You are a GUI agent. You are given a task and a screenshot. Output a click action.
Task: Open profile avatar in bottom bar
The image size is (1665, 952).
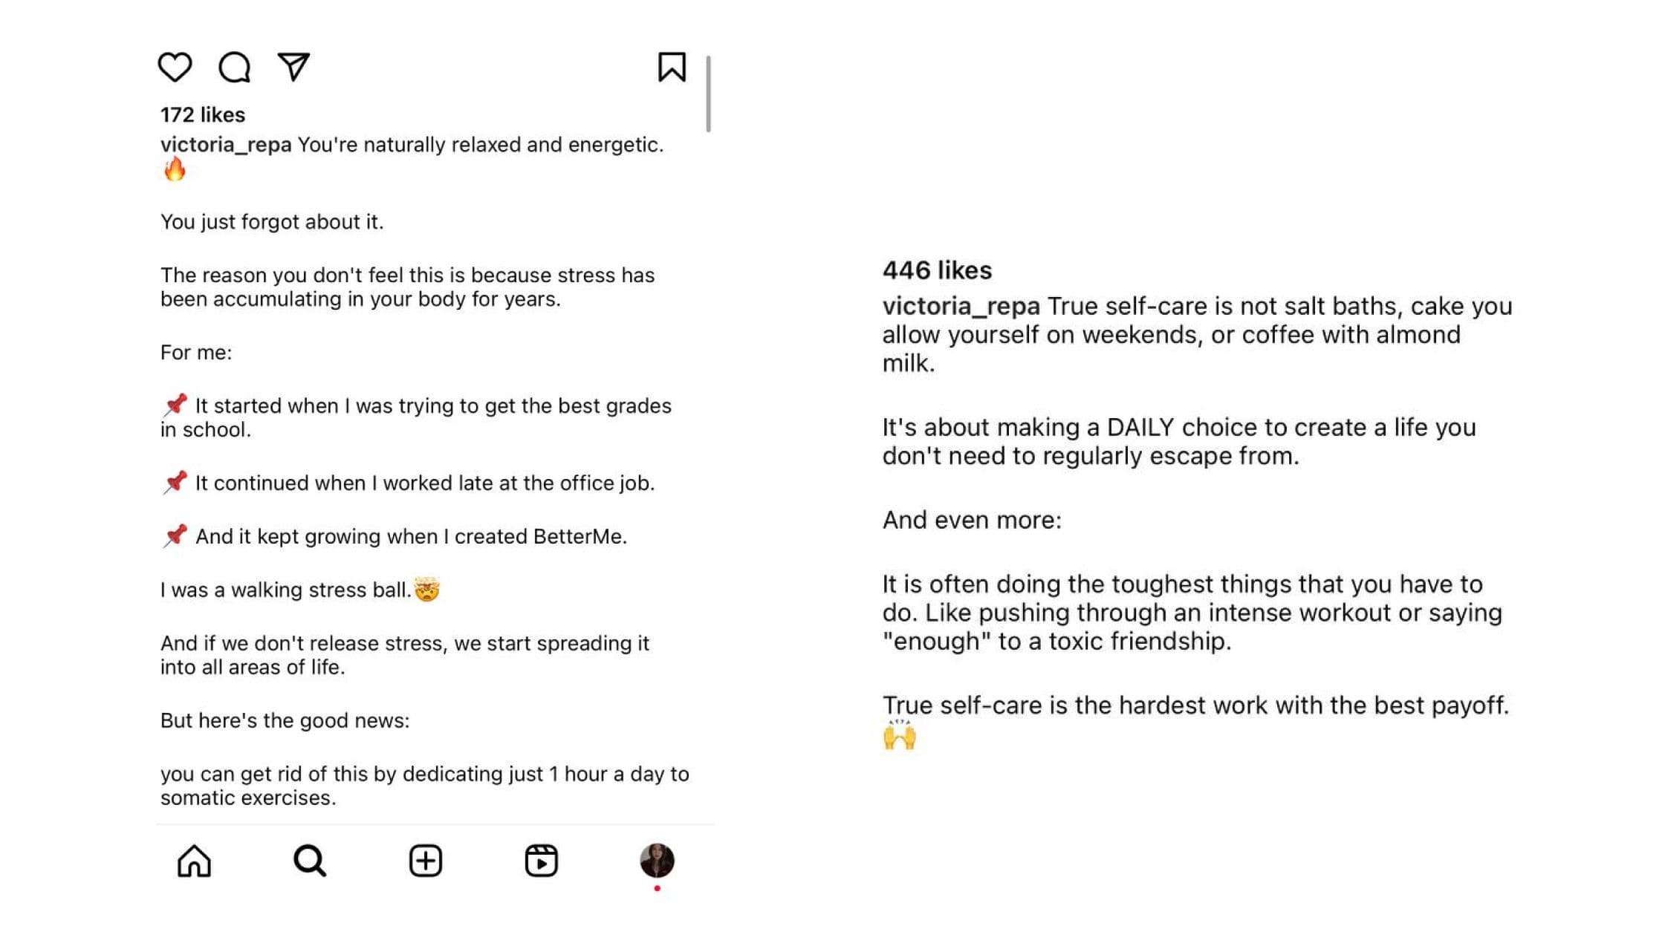(658, 861)
